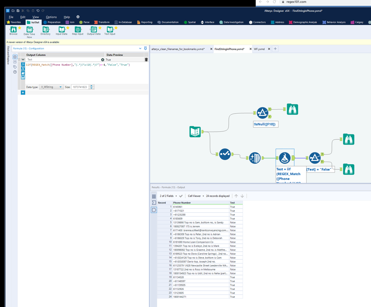The image size is (371, 307).
Task: Pin the Configuration panel
Action: (x=145, y=48)
